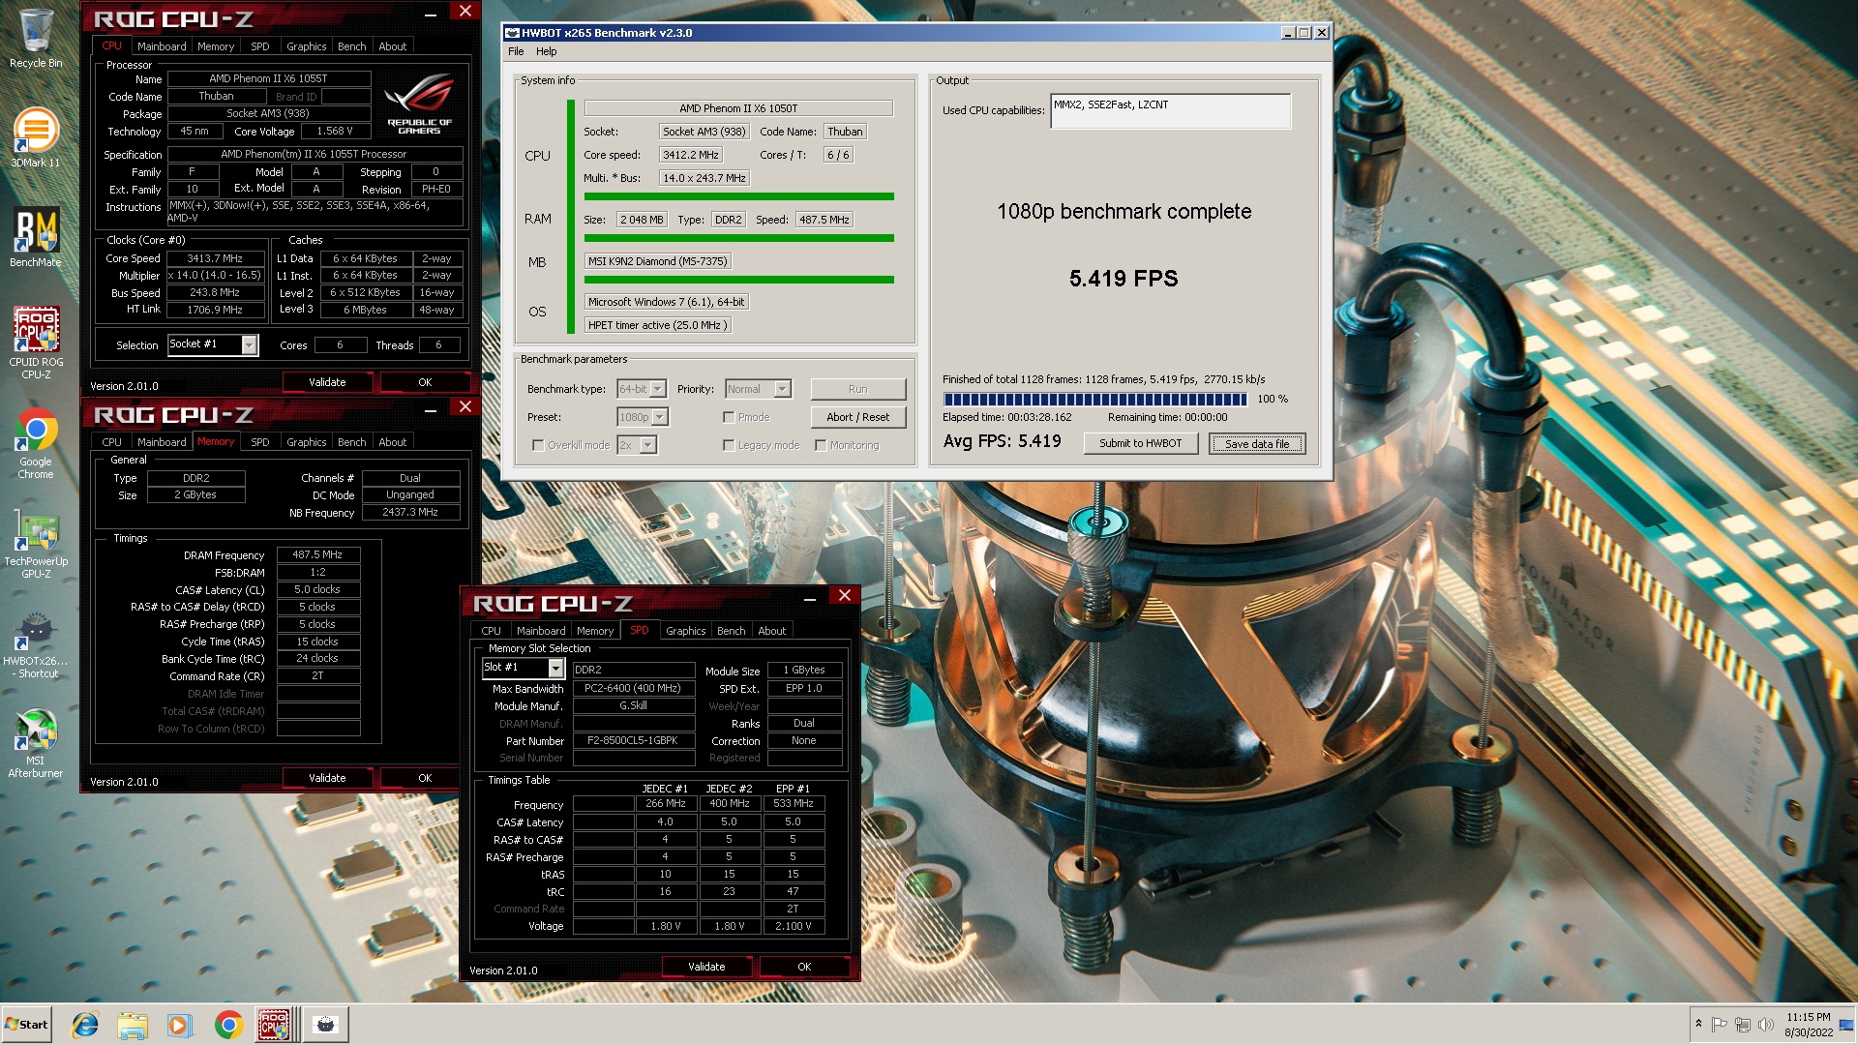Open the Start menu
Viewport: 1858px width, 1045px height.
tap(26, 1025)
